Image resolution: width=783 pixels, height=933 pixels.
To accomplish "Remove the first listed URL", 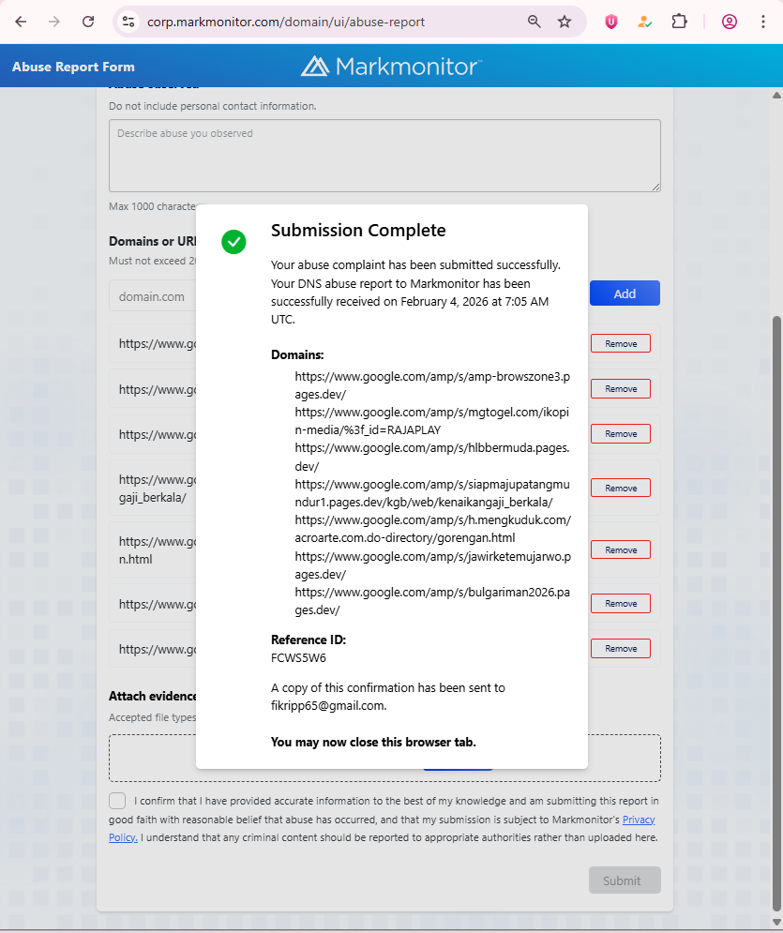I will click(621, 343).
